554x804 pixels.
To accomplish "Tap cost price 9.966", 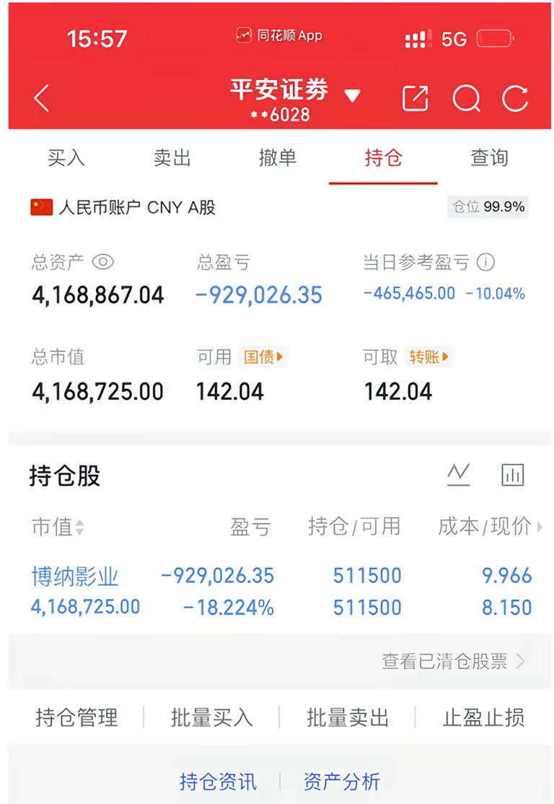I will point(507,575).
